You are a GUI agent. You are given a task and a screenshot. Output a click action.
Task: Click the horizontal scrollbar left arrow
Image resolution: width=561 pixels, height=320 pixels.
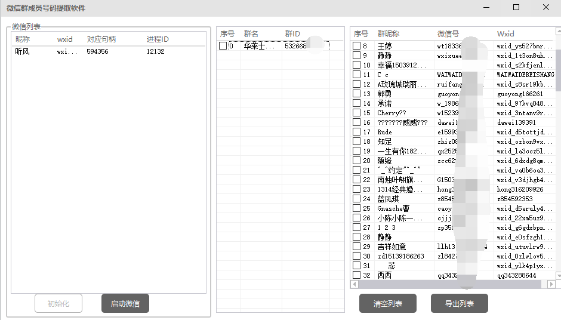click(355, 284)
